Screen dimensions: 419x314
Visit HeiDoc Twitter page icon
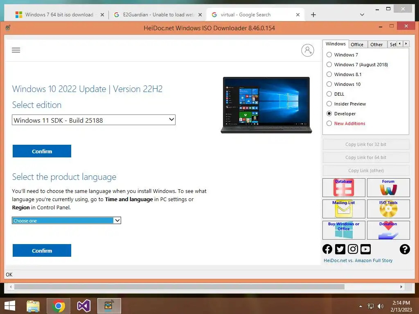(340, 249)
